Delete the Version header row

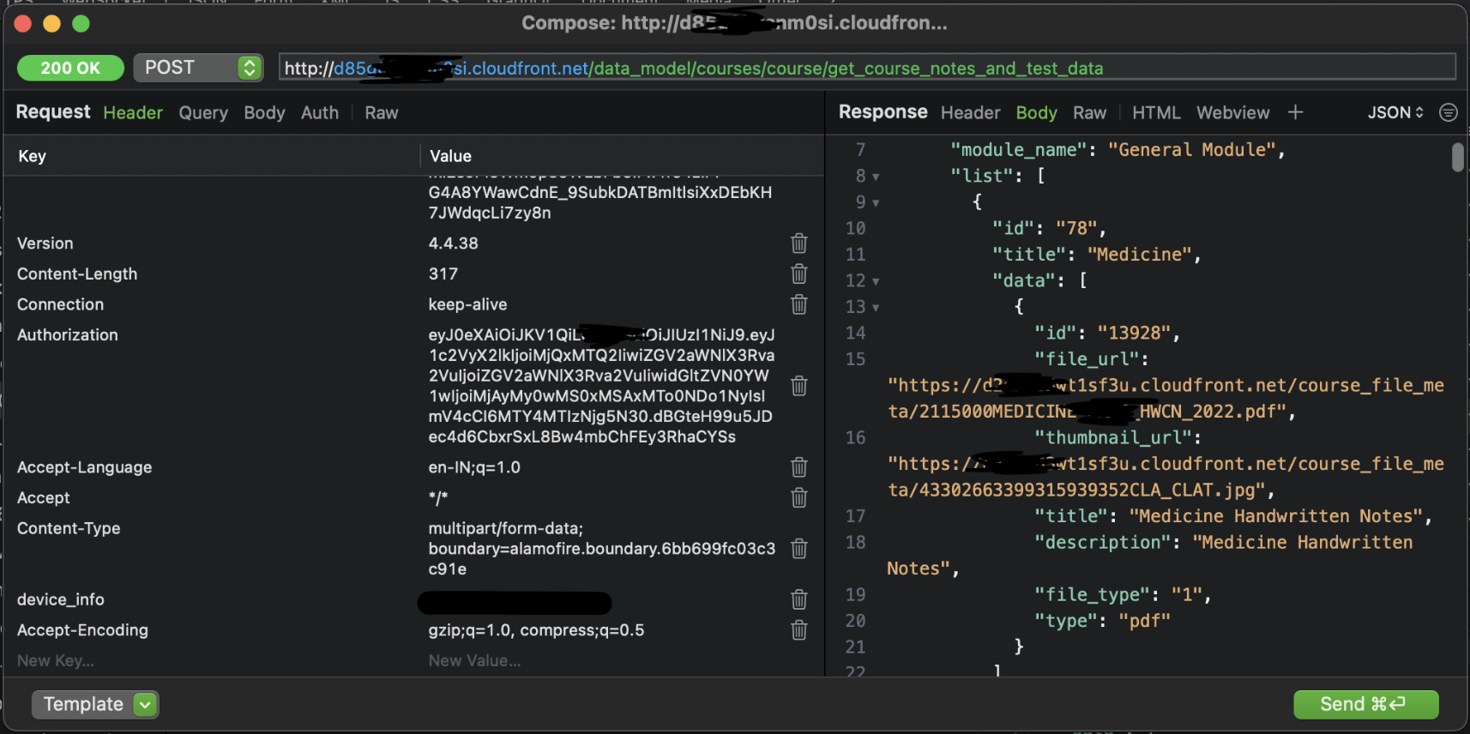[x=798, y=244]
